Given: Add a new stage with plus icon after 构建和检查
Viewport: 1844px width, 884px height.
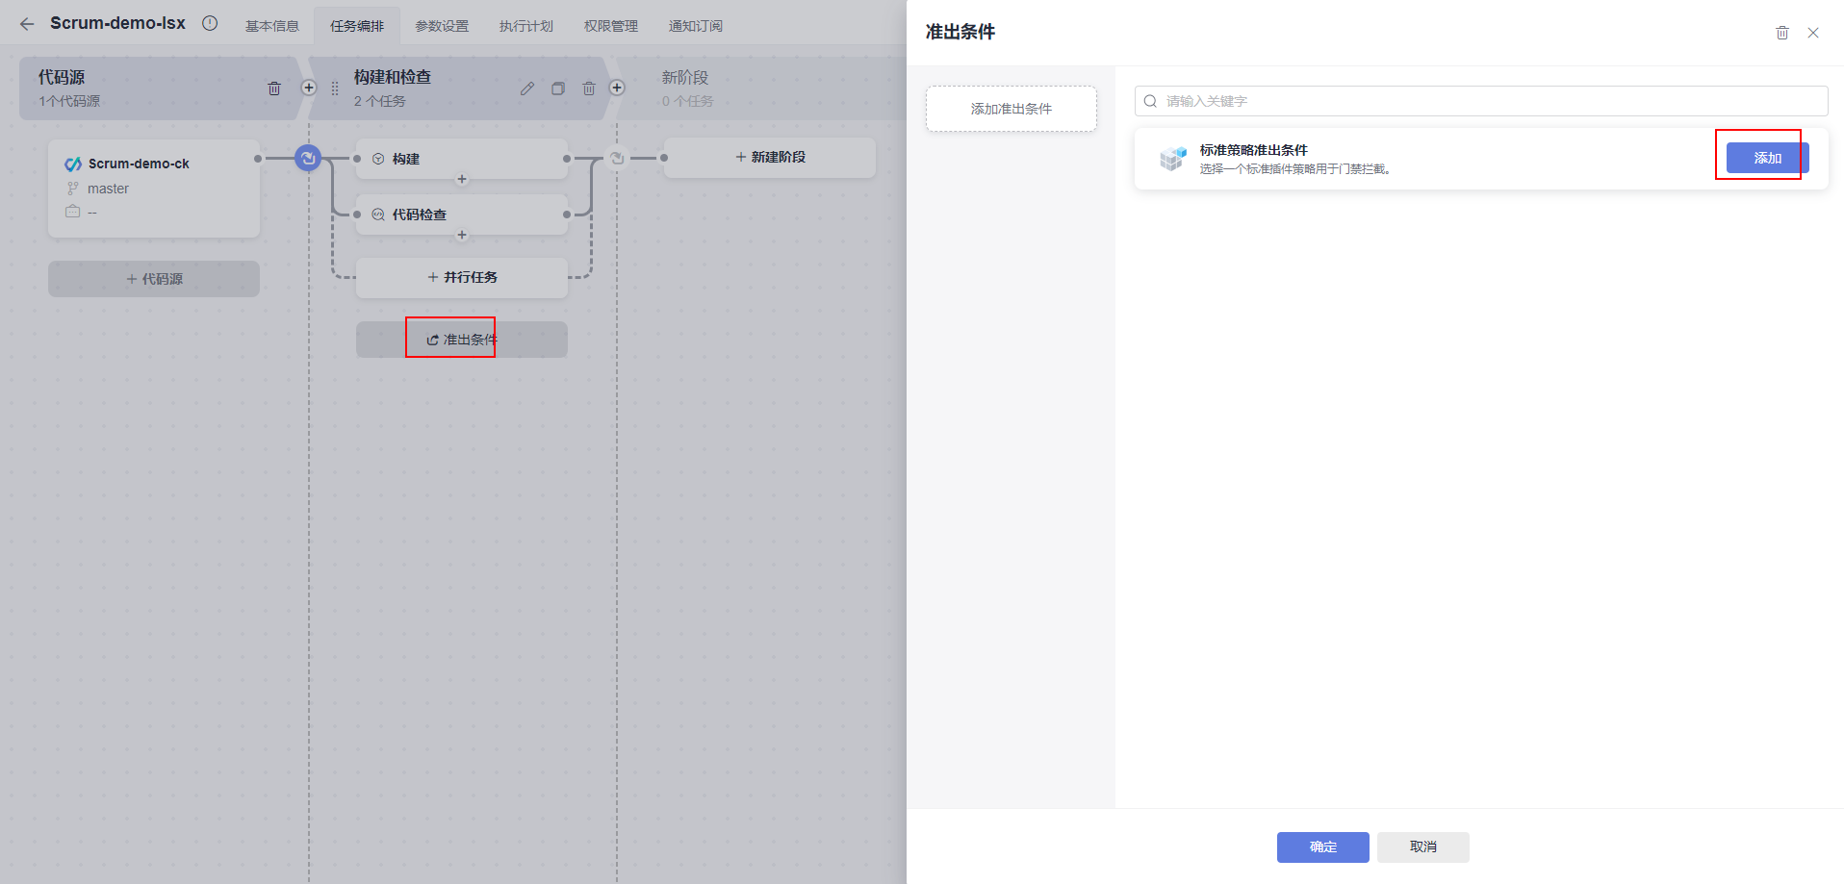Looking at the screenshot, I should (618, 88).
